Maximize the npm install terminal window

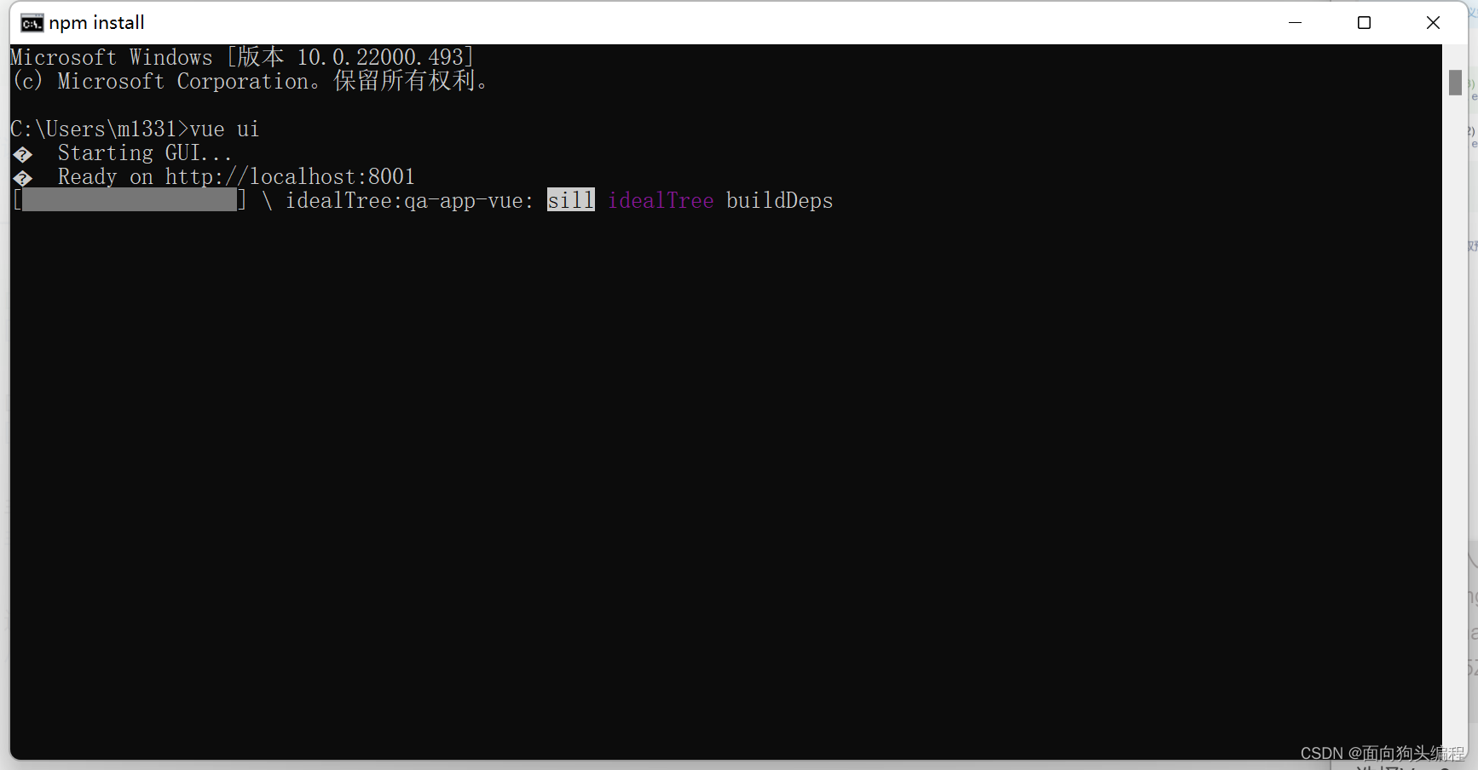[x=1364, y=23]
